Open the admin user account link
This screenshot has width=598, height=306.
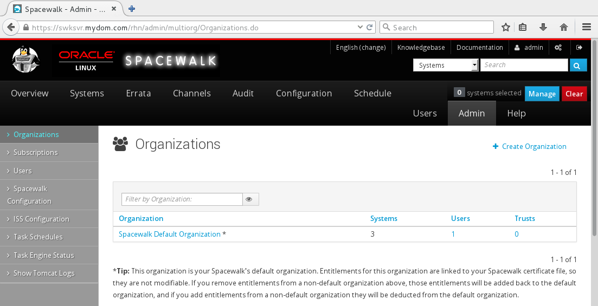pyautogui.click(x=529, y=48)
